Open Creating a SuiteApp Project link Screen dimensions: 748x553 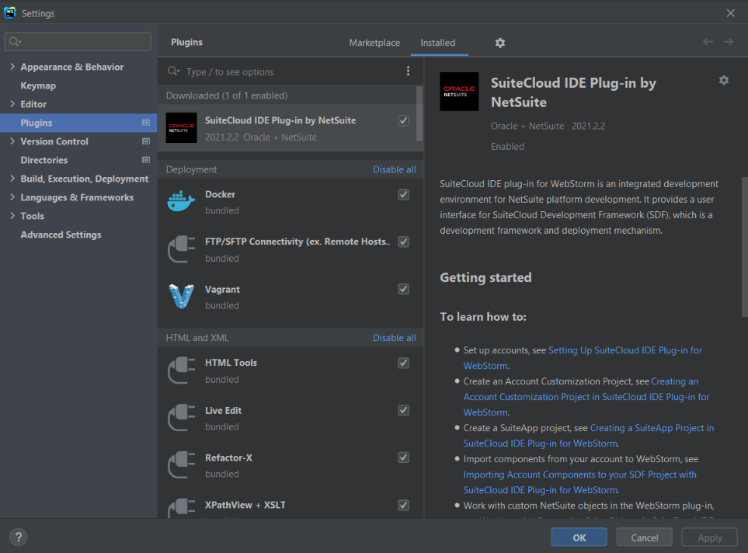pyautogui.click(x=652, y=428)
